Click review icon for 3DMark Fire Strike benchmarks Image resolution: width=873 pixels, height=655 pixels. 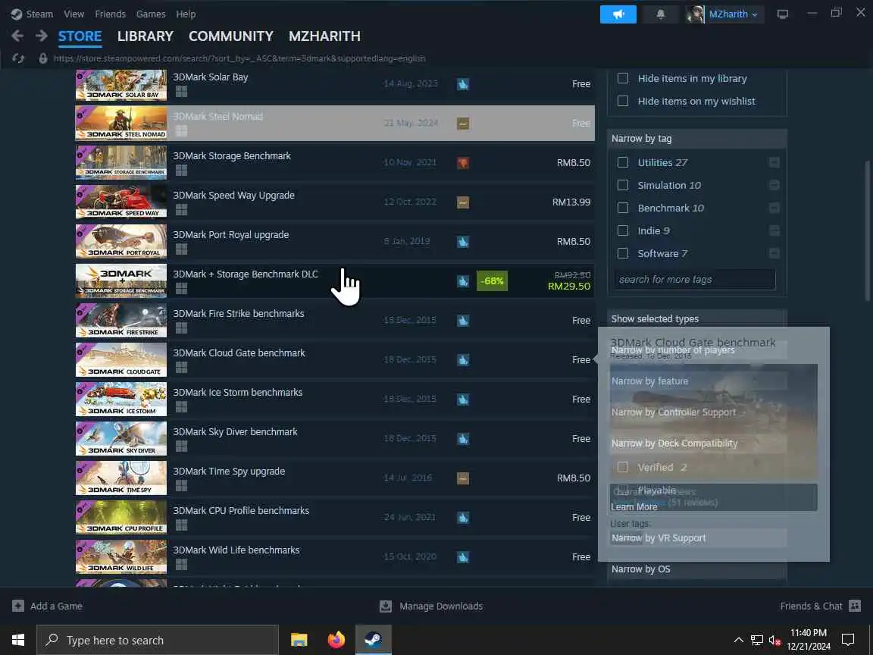click(x=463, y=320)
